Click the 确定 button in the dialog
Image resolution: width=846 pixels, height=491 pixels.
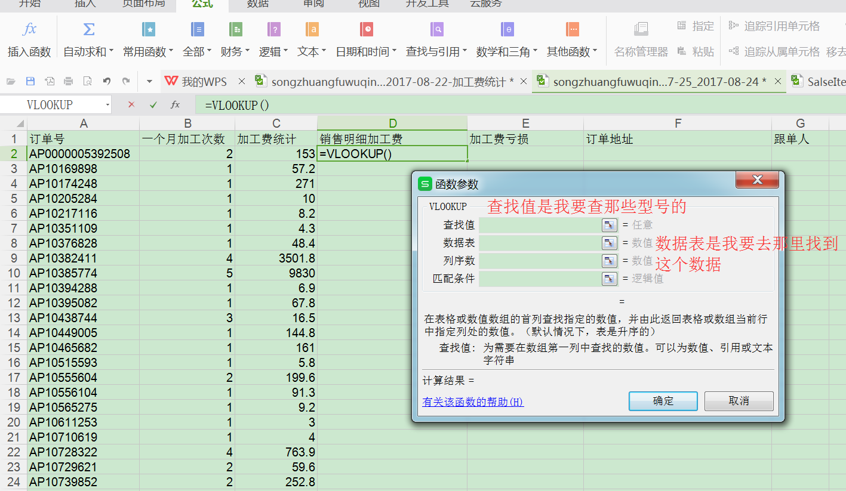(663, 401)
